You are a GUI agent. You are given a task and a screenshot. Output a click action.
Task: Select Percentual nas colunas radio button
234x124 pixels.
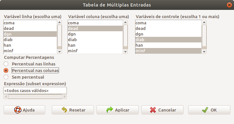[6, 70]
